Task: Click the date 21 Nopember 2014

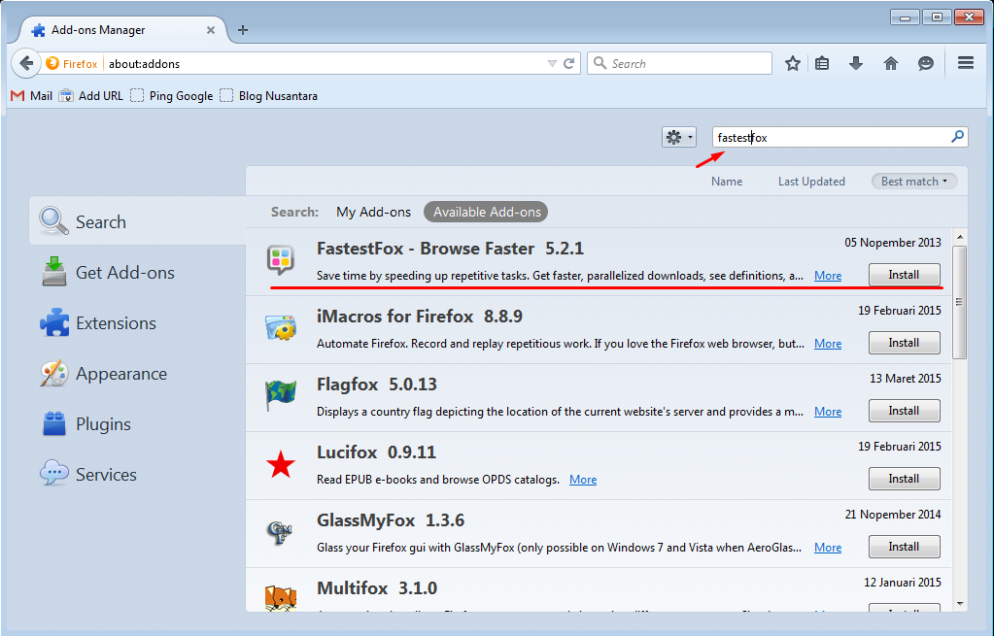Action: (893, 515)
